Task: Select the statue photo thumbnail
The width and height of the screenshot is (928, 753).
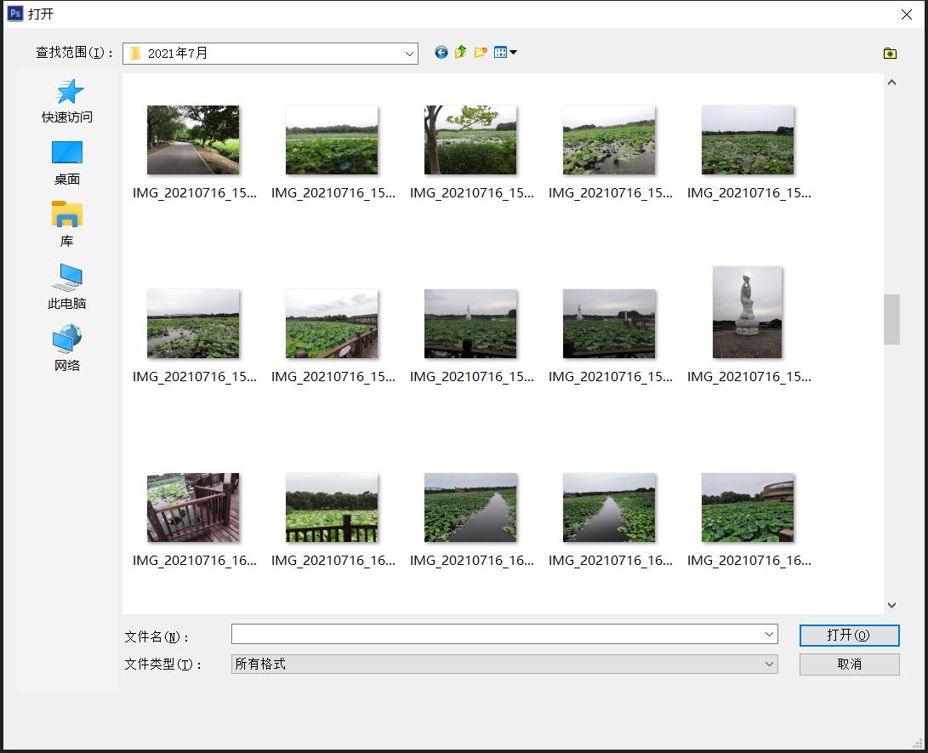Action: point(748,312)
